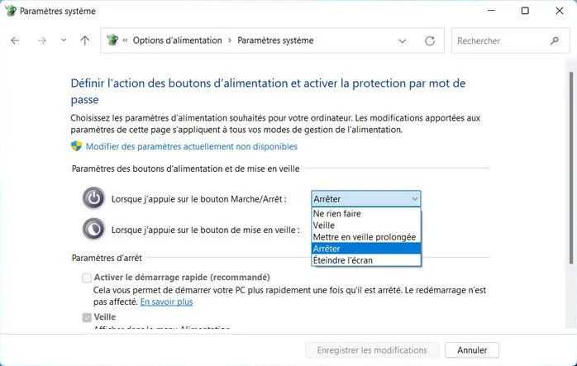The width and height of the screenshot is (577, 366).
Task: Click the search magnifier icon
Action: point(555,40)
